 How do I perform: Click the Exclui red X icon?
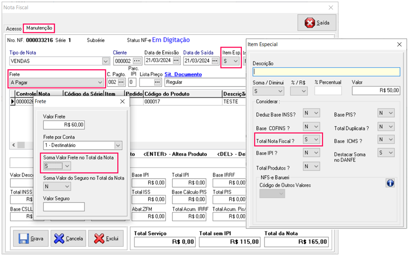point(99,238)
